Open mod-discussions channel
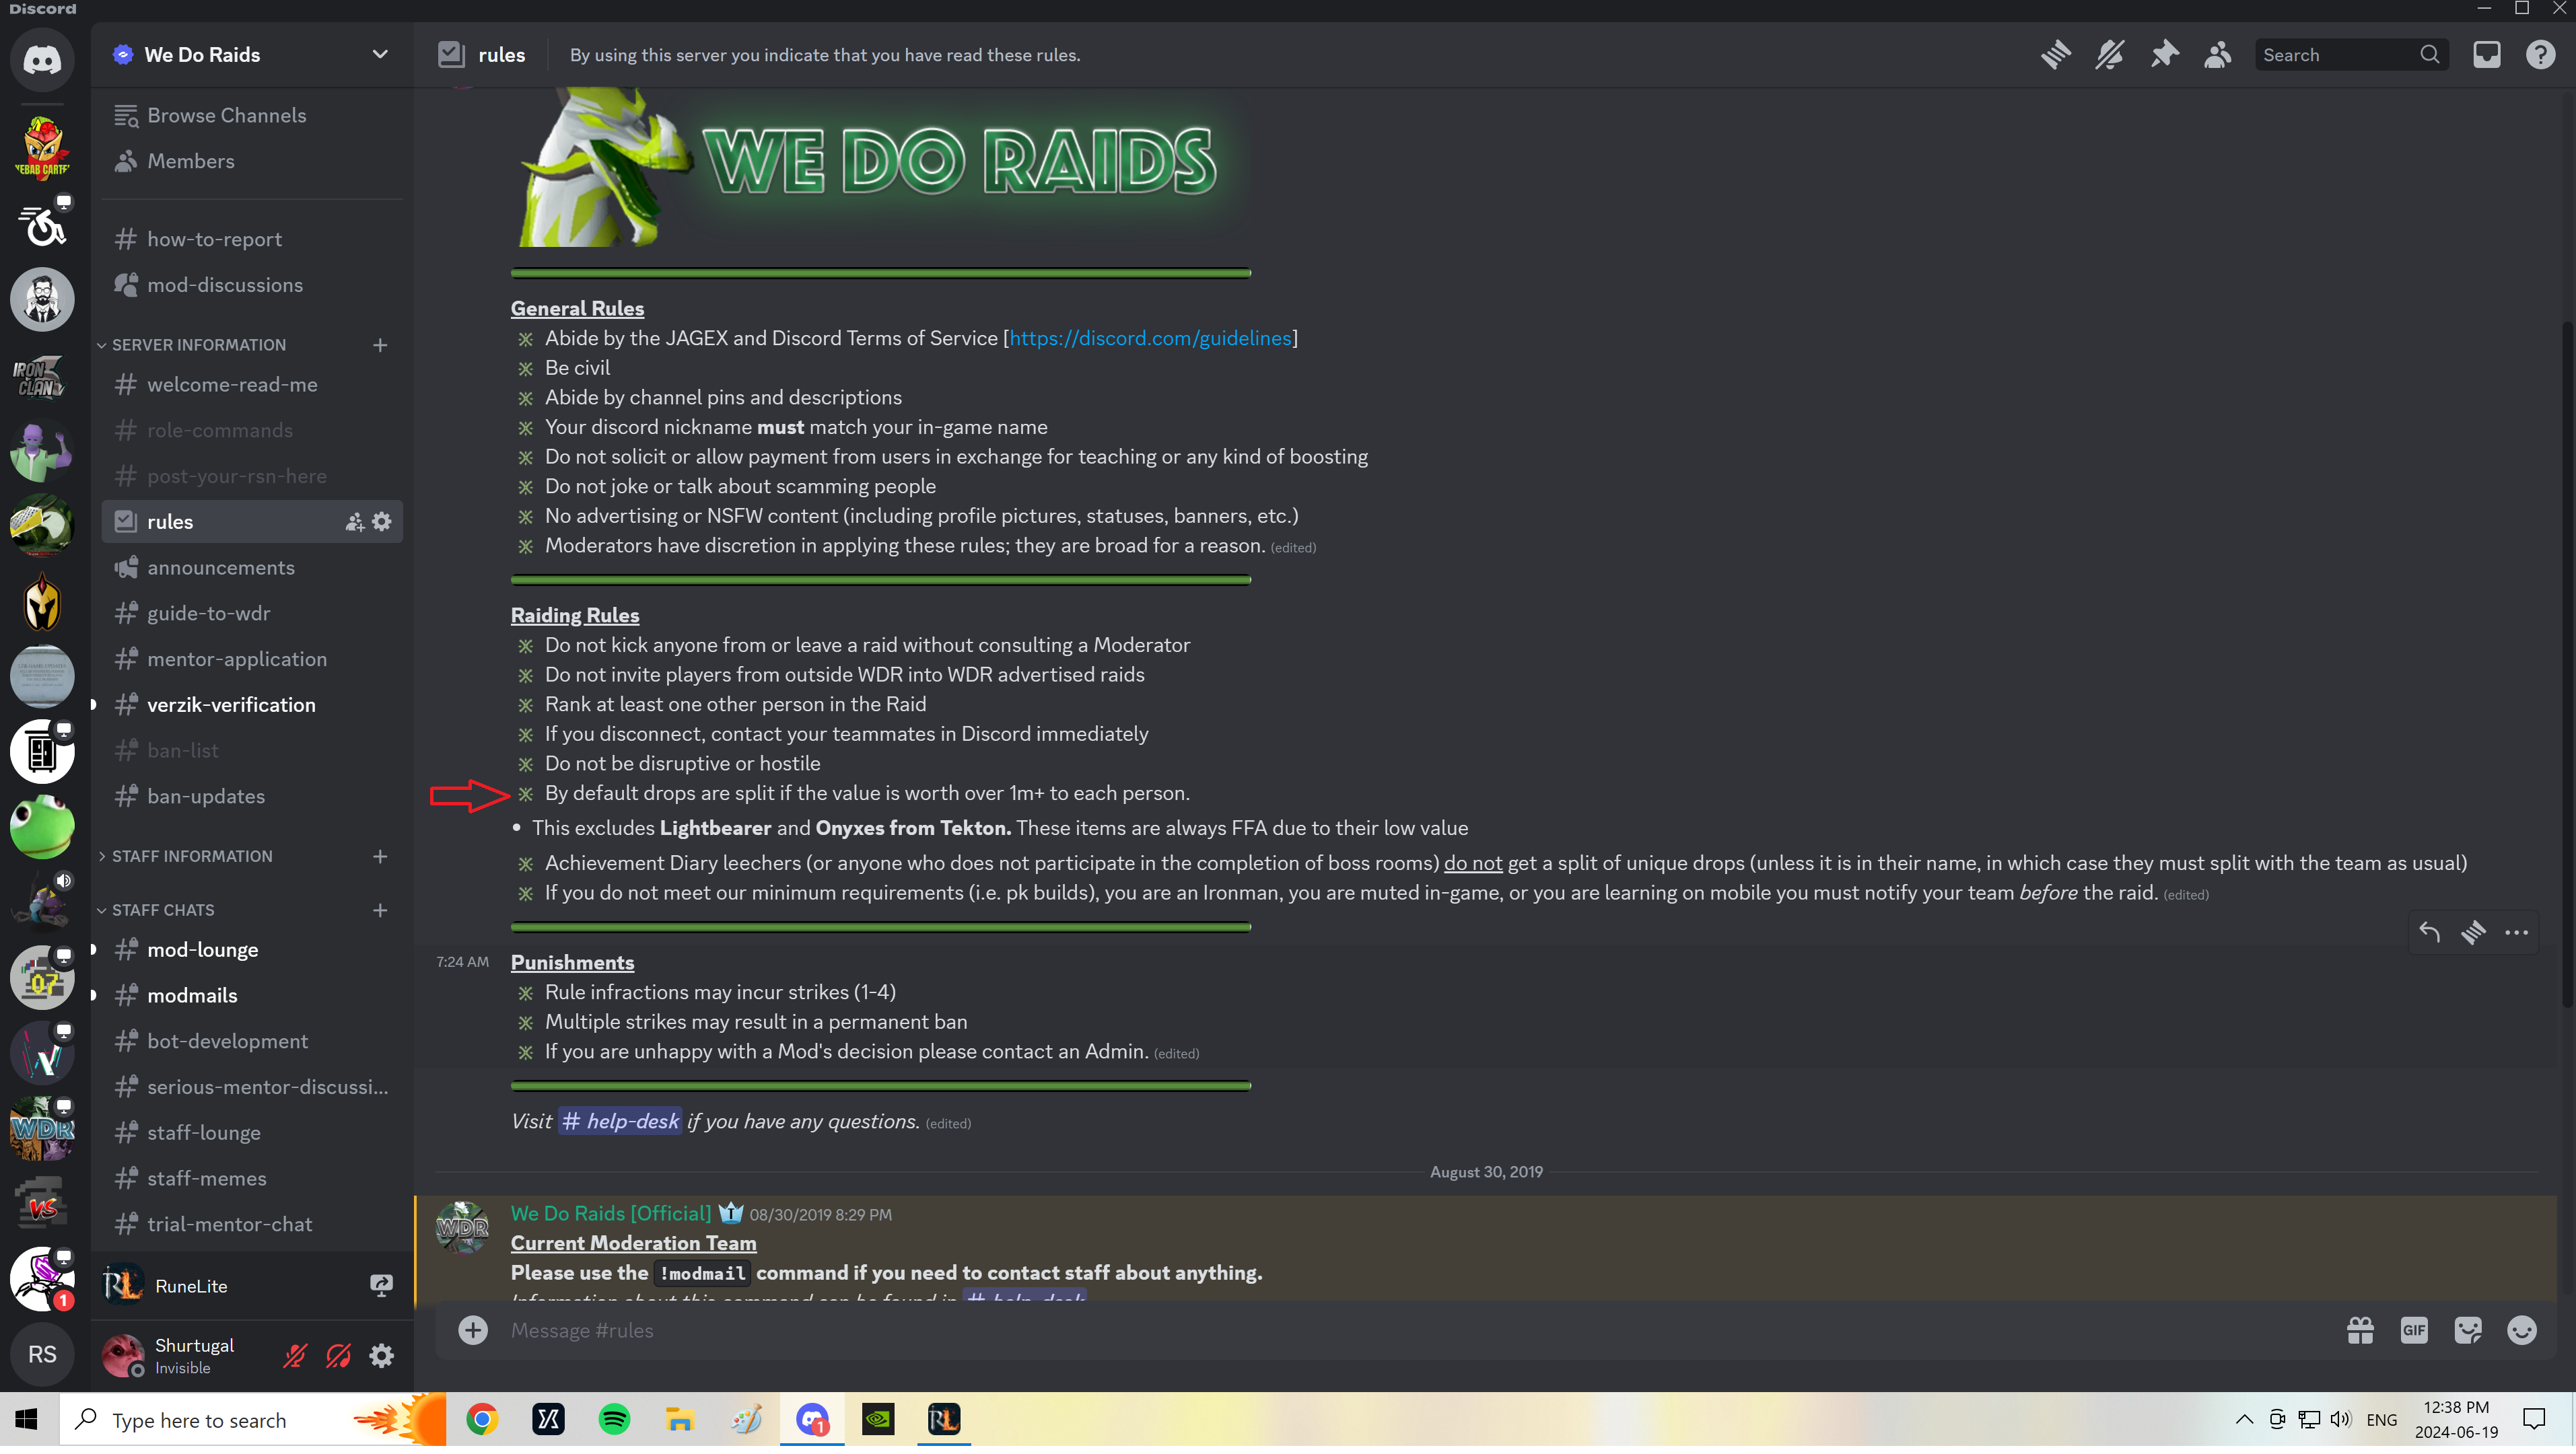The height and width of the screenshot is (1454, 2576). point(252,286)
